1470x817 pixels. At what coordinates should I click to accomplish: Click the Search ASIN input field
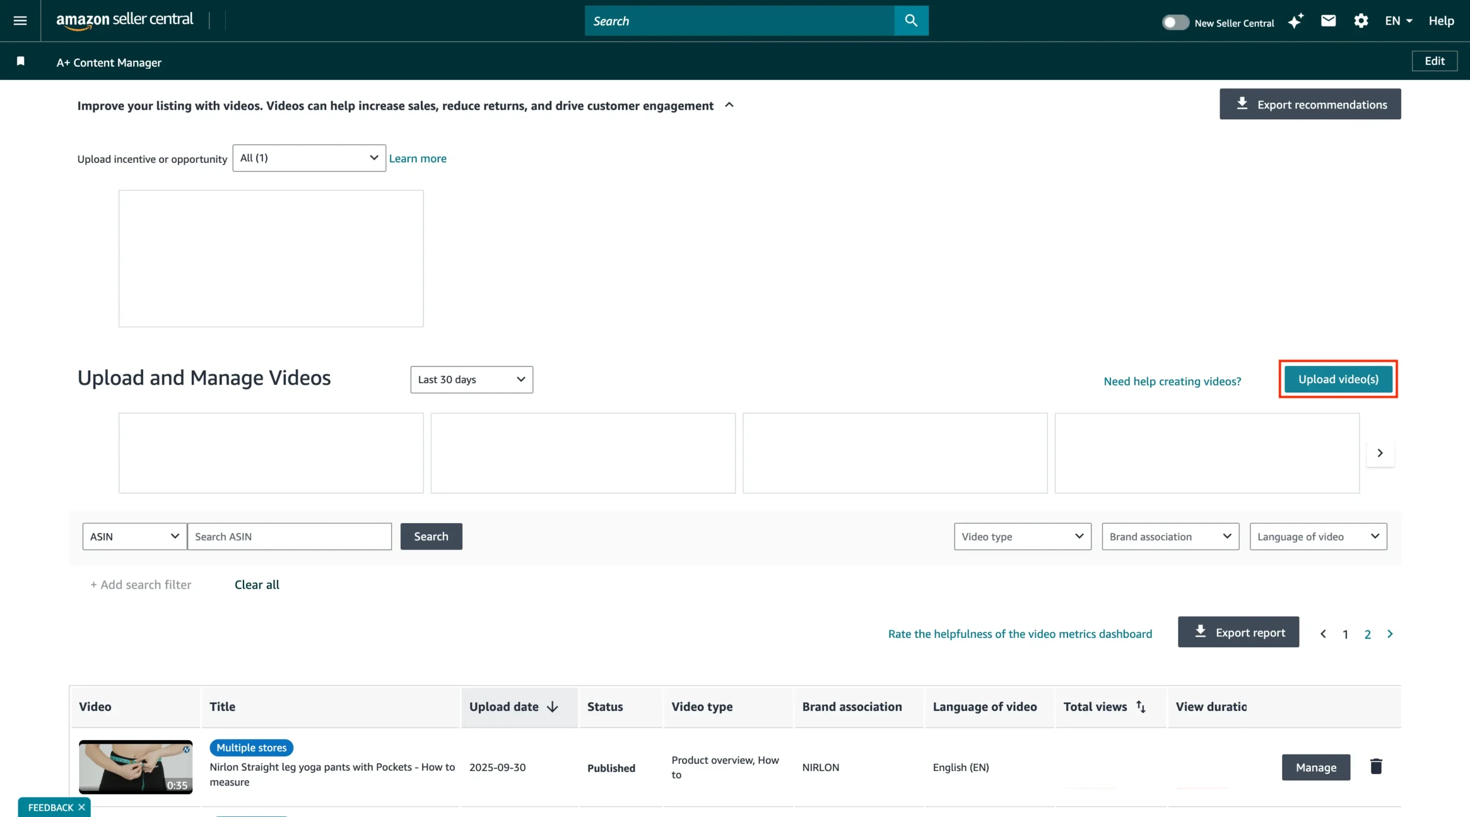pyautogui.click(x=289, y=536)
